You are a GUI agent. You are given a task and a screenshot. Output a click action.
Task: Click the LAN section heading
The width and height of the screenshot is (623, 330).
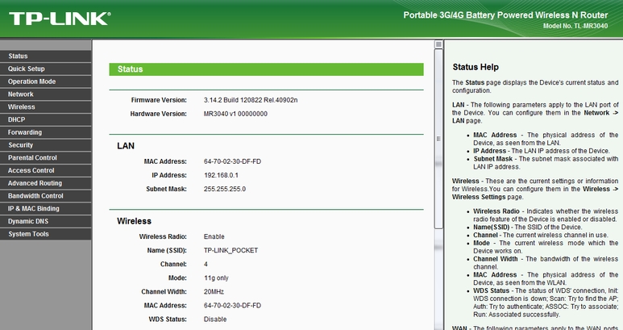[126, 146]
